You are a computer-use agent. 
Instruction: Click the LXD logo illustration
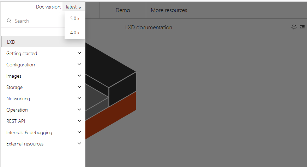pos(110,91)
